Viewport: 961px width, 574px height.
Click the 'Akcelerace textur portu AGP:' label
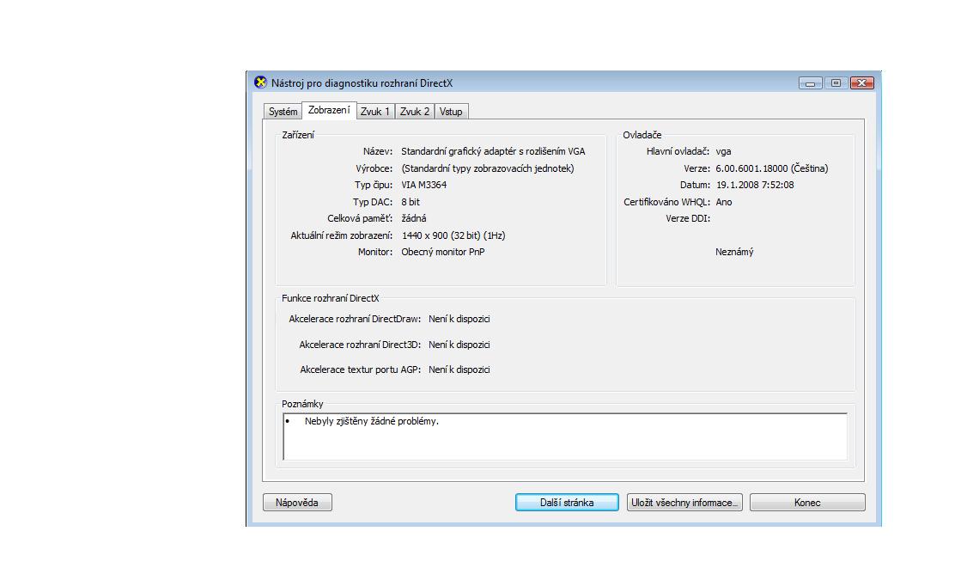(361, 369)
